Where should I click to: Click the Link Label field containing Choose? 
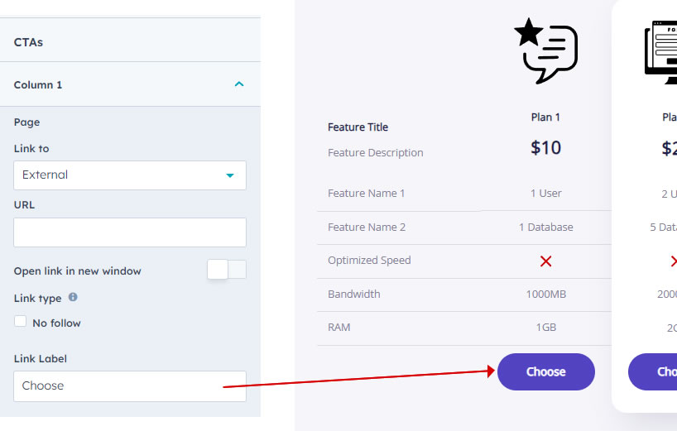click(x=130, y=386)
